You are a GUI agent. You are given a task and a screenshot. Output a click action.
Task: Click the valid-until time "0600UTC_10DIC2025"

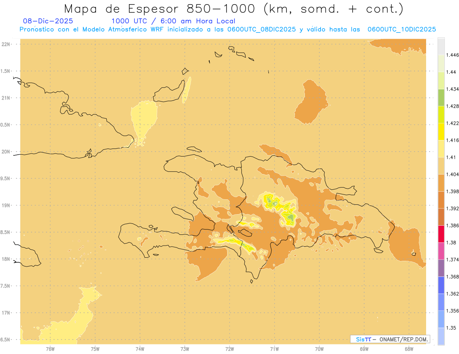402,29
